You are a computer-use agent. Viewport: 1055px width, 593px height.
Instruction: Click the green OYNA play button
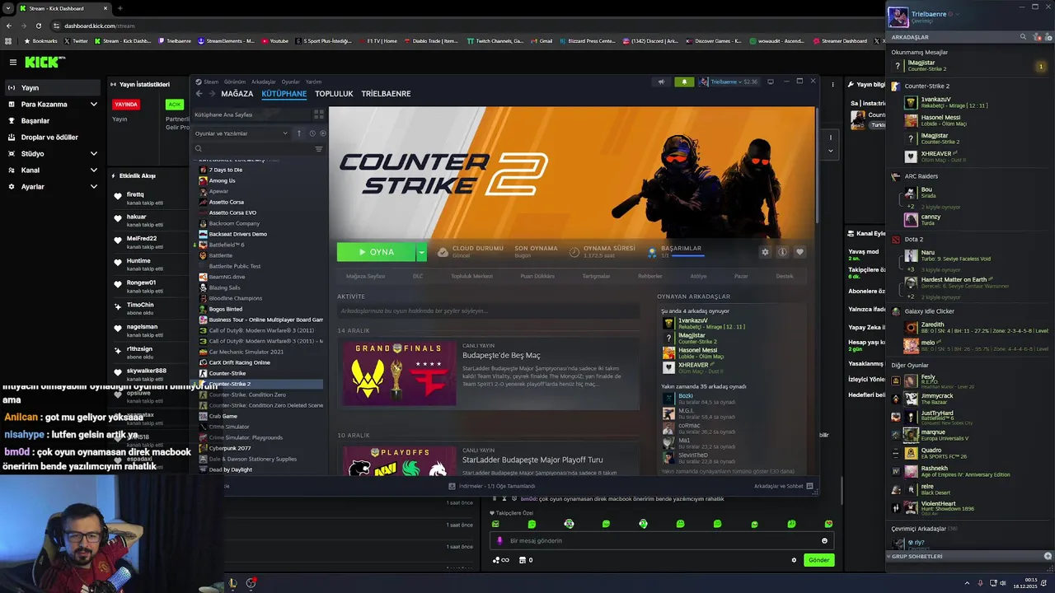(376, 252)
